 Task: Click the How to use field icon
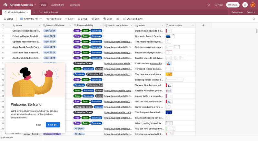tap(106, 25)
